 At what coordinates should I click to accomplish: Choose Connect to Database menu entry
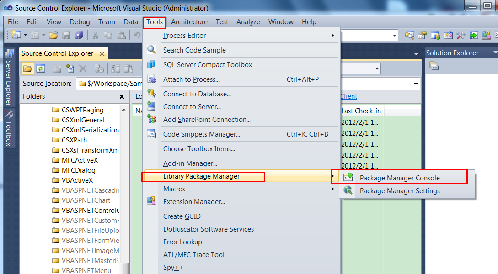(241, 94)
